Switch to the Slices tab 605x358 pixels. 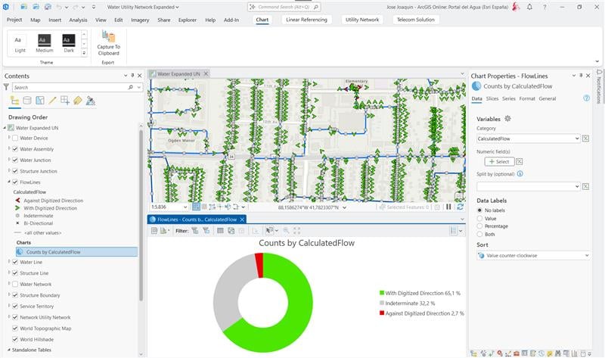492,98
